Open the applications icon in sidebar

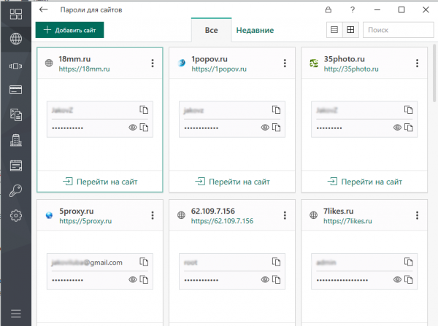16,66
